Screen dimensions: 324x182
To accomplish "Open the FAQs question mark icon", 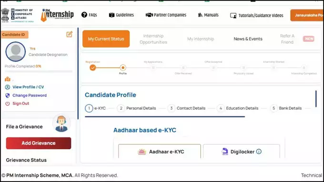I will pos(84,15).
